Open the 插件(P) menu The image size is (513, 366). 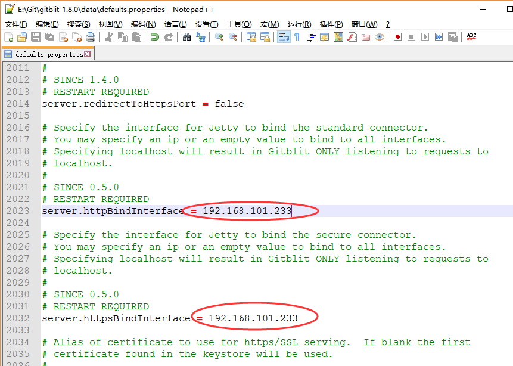point(331,24)
